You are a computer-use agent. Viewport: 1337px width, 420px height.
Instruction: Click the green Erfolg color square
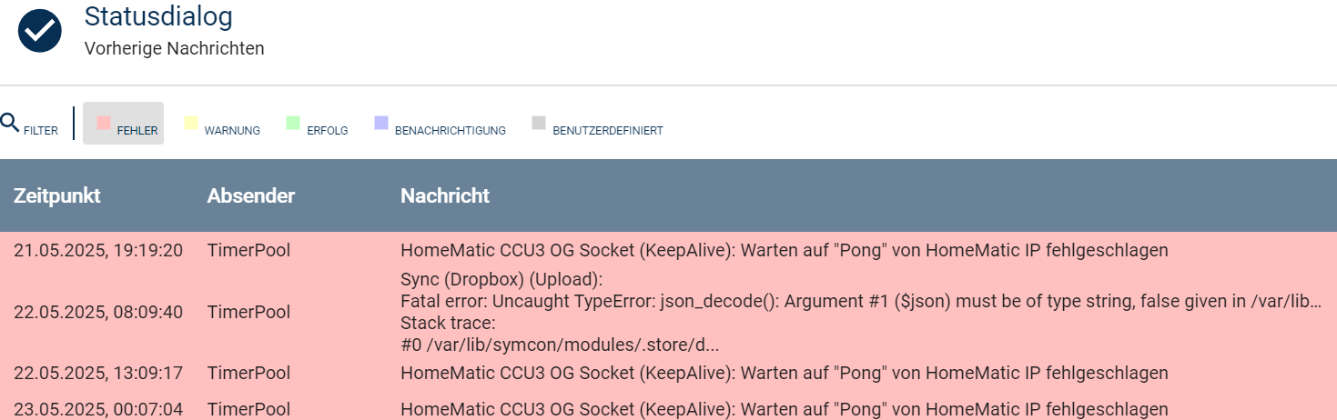[293, 122]
